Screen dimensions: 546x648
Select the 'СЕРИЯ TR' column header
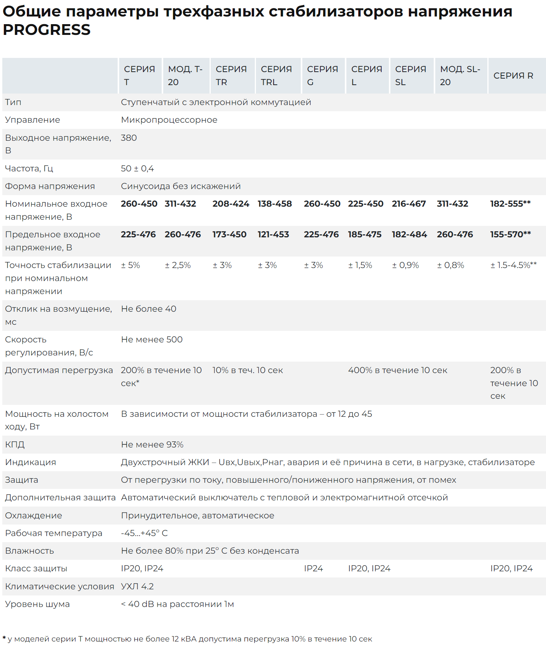(x=232, y=76)
